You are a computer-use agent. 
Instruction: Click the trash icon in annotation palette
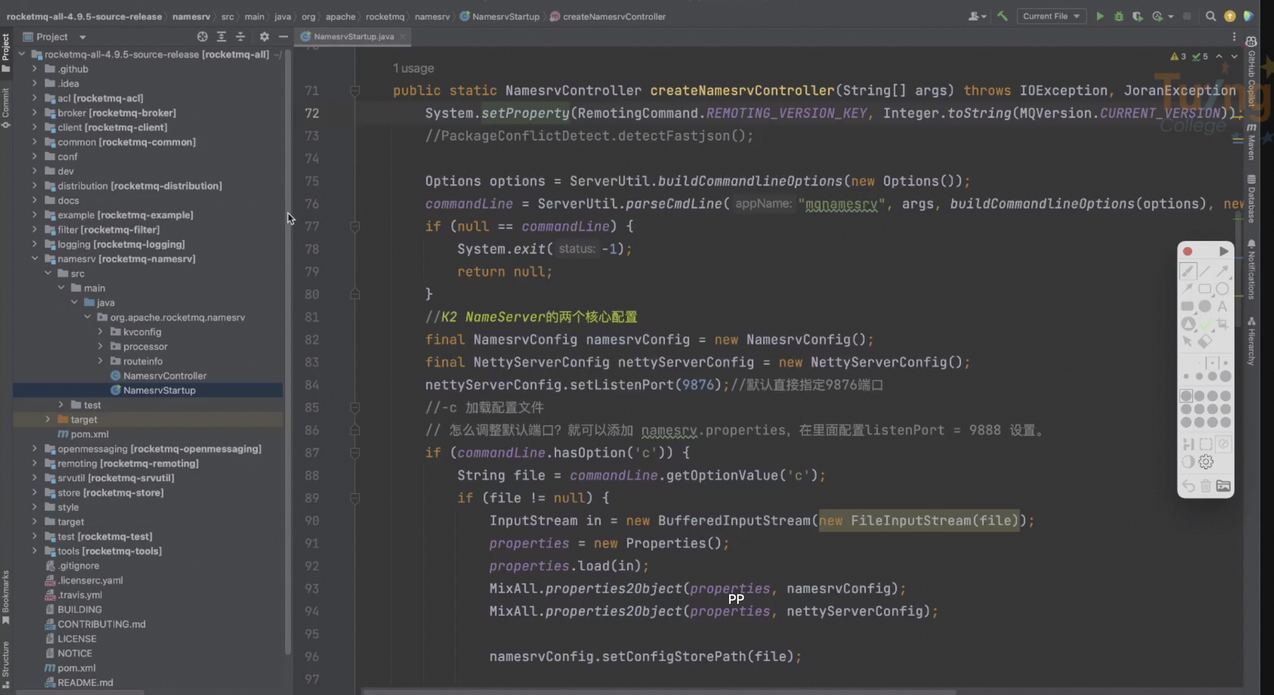coord(1206,485)
